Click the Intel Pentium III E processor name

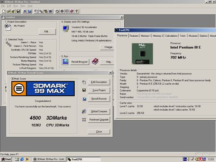[x=185, y=47]
